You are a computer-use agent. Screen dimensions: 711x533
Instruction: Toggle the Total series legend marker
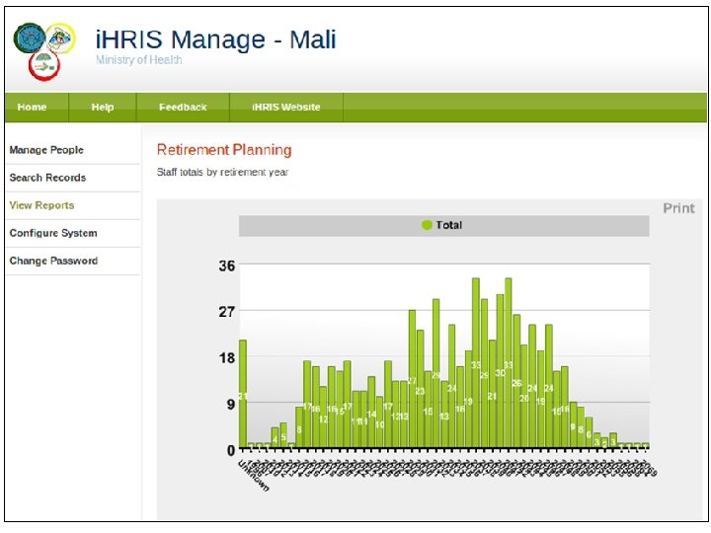point(427,225)
